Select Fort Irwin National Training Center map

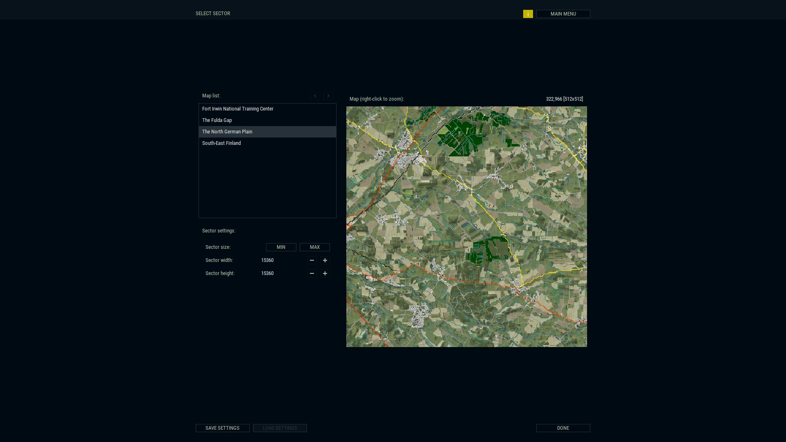click(237, 109)
